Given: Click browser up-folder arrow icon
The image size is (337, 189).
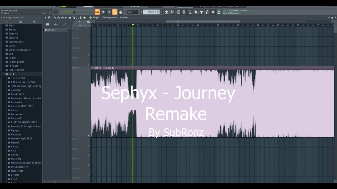Looking at the screenshot, I should pyautogui.click(x=4, y=18).
